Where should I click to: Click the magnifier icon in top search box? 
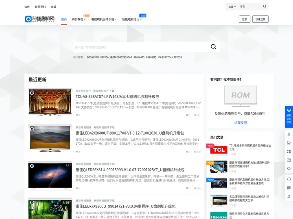[265, 6]
